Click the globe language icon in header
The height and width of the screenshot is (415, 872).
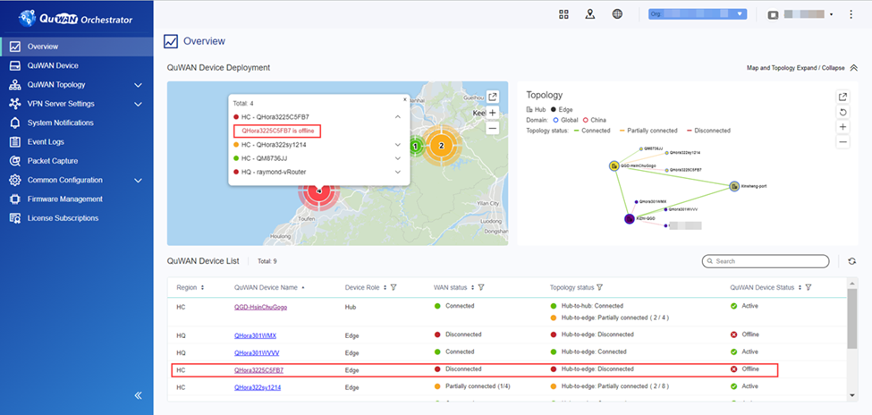(x=617, y=14)
